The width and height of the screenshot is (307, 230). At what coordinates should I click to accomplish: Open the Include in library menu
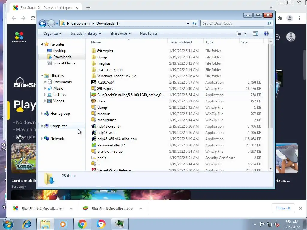click(x=86, y=34)
